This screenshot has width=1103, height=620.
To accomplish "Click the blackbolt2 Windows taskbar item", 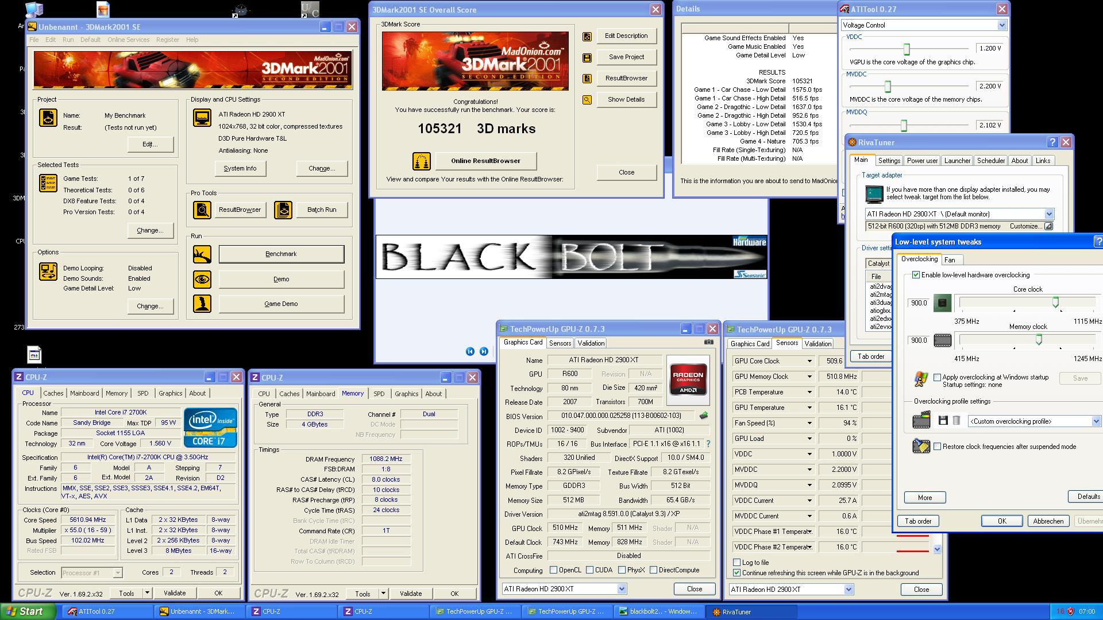I will pyautogui.click(x=659, y=611).
